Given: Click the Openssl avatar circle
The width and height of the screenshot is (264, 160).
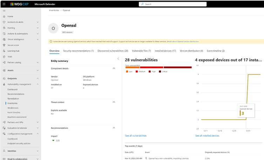Looking at the screenshot, I should coord(53,28).
